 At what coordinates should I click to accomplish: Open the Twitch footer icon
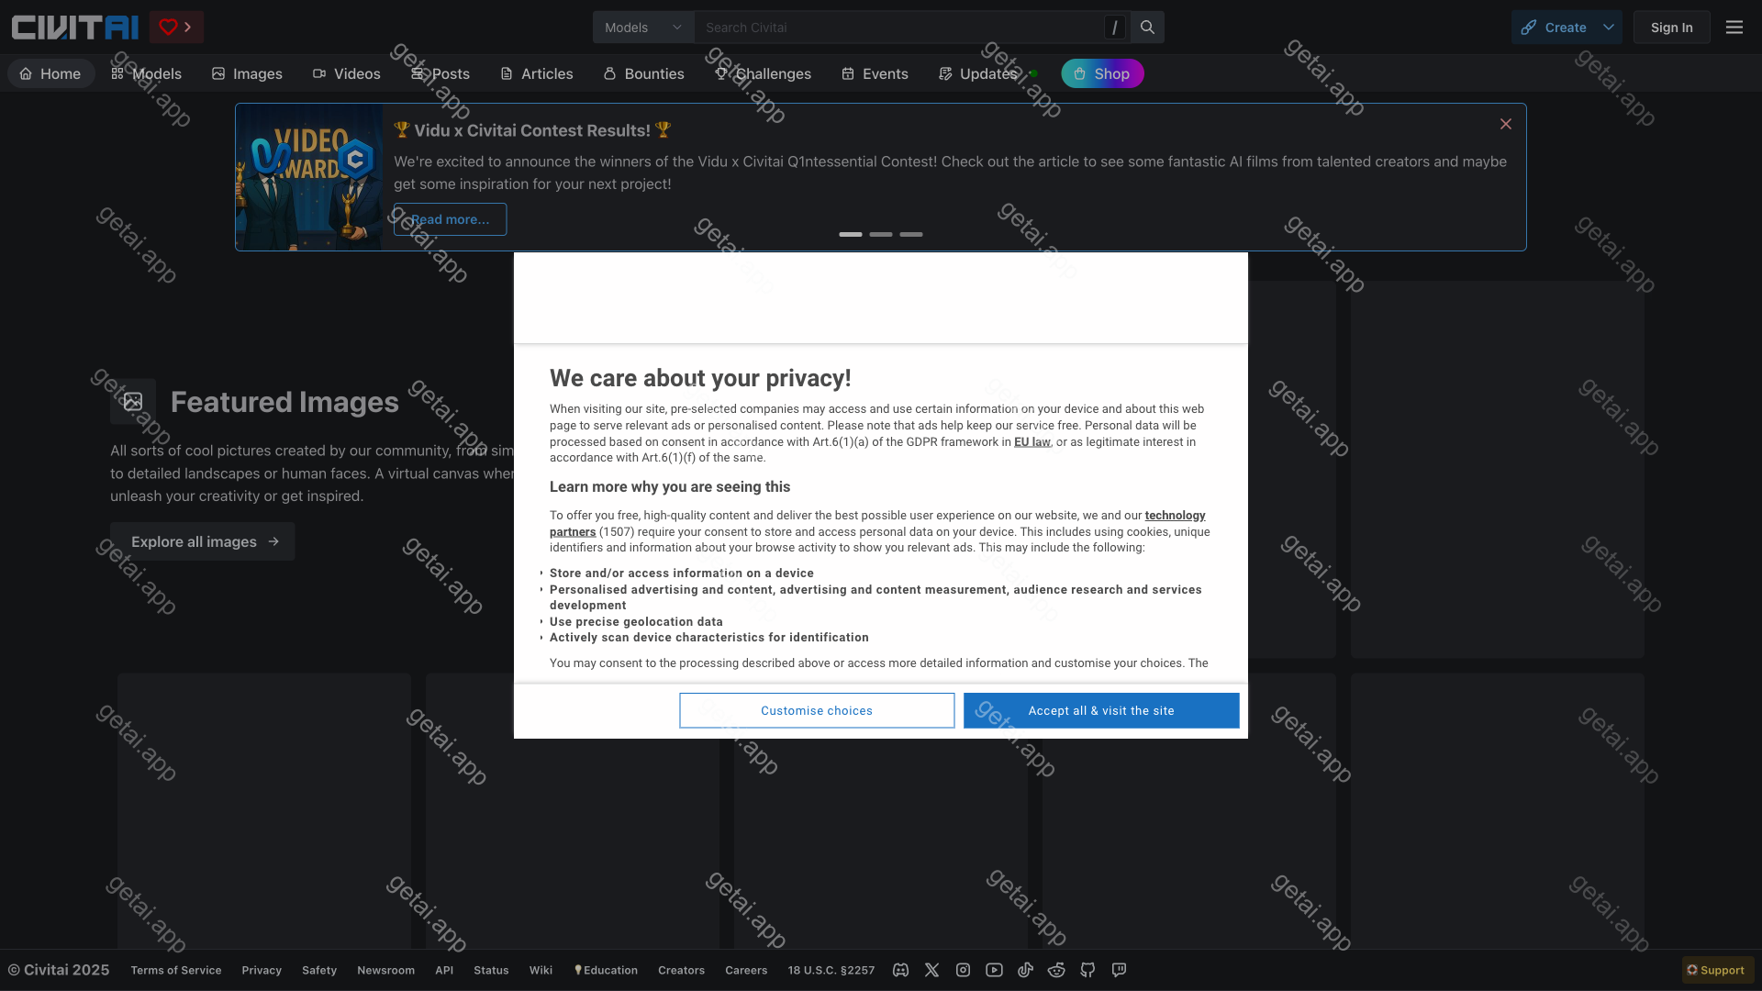[1119, 970]
